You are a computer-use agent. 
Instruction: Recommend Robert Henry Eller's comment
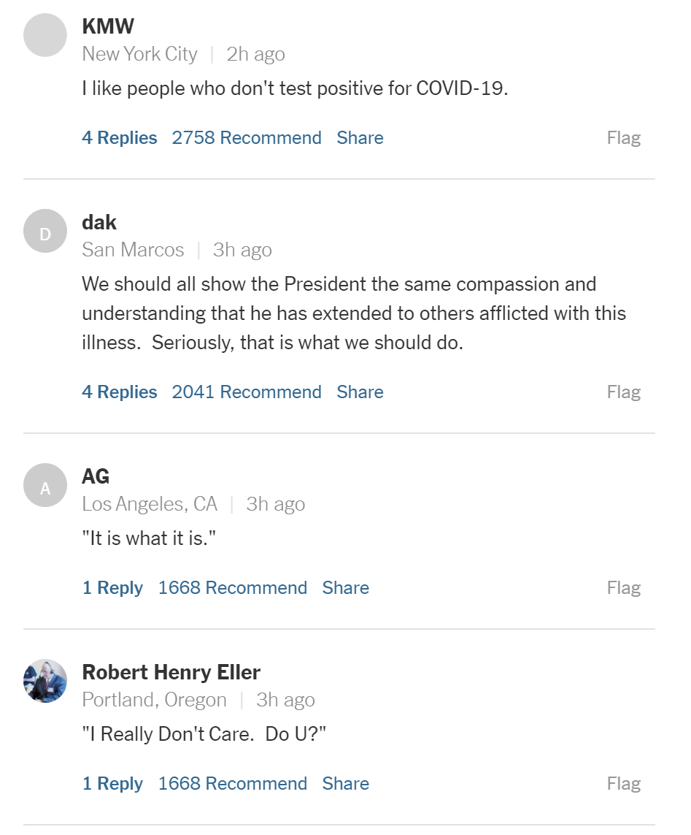233,784
